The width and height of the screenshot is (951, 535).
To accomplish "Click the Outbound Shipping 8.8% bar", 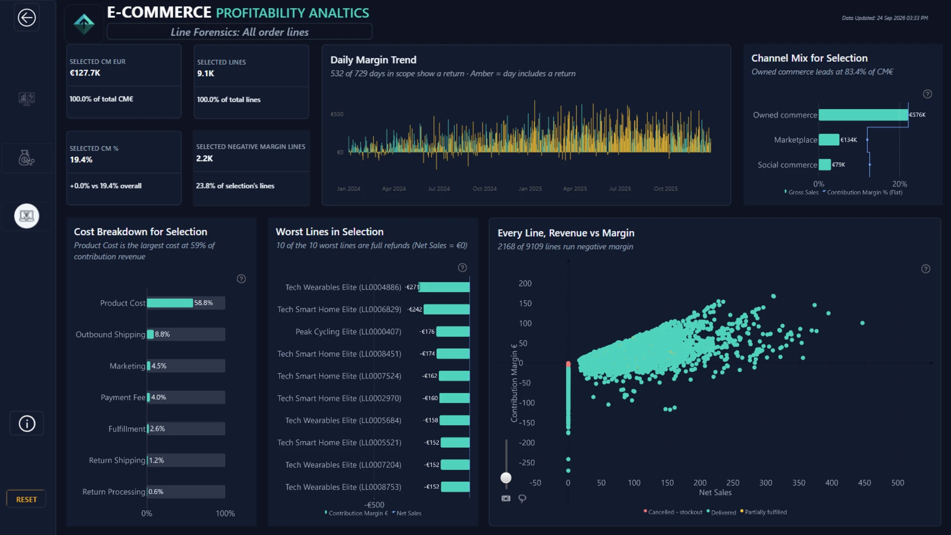I will coord(151,334).
